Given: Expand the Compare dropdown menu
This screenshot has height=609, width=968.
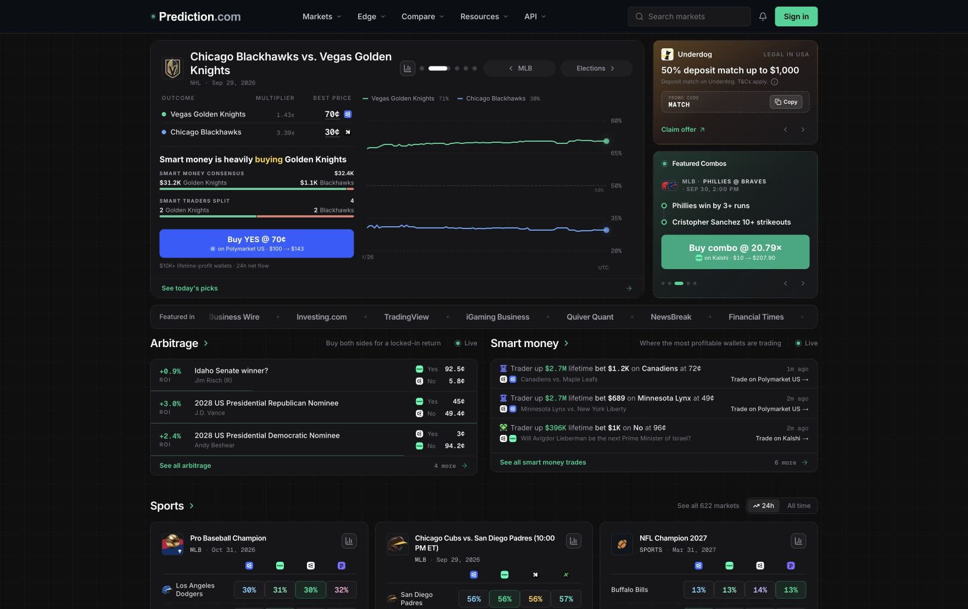Looking at the screenshot, I should pos(422,16).
